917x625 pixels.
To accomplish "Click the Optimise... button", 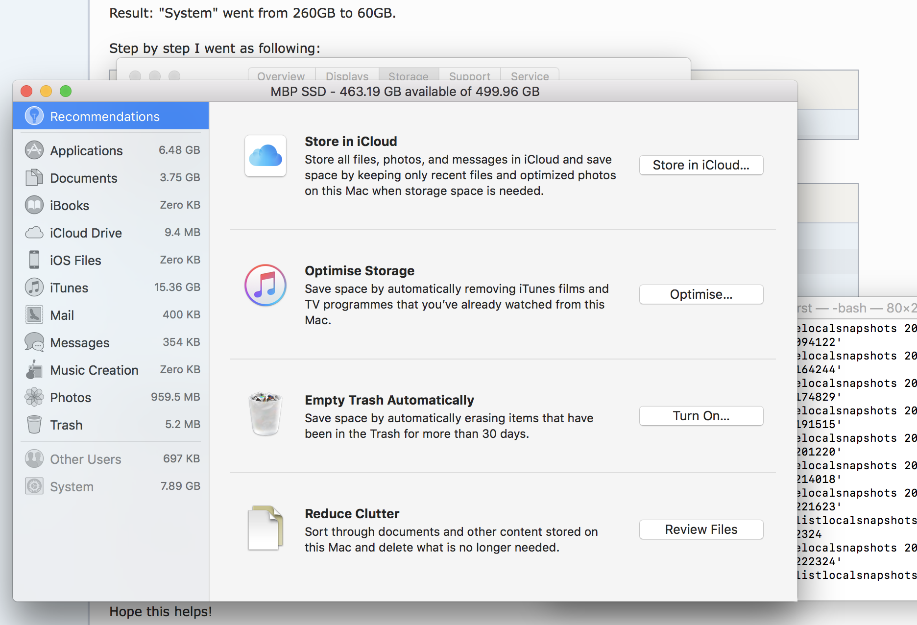I will 701,294.
